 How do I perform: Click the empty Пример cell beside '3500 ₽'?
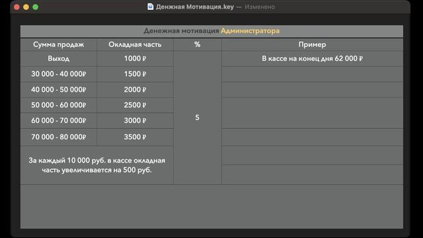(312, 137)
